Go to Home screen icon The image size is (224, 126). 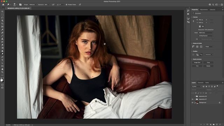pyautogui.click(x=3, y=5)
